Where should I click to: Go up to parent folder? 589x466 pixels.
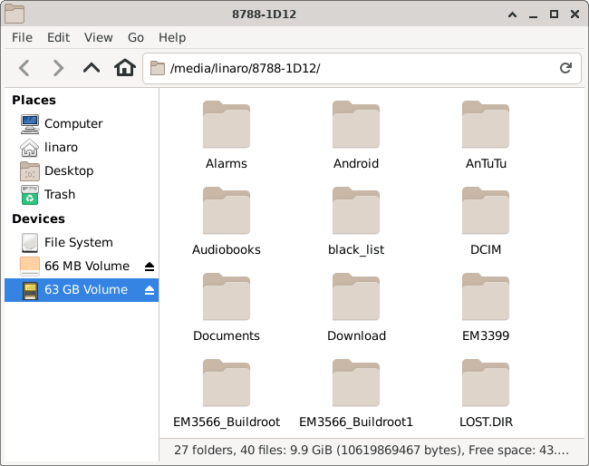coord(92,68)
